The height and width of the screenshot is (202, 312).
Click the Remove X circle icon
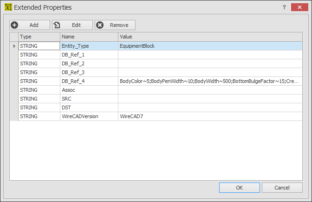[100, 25]
